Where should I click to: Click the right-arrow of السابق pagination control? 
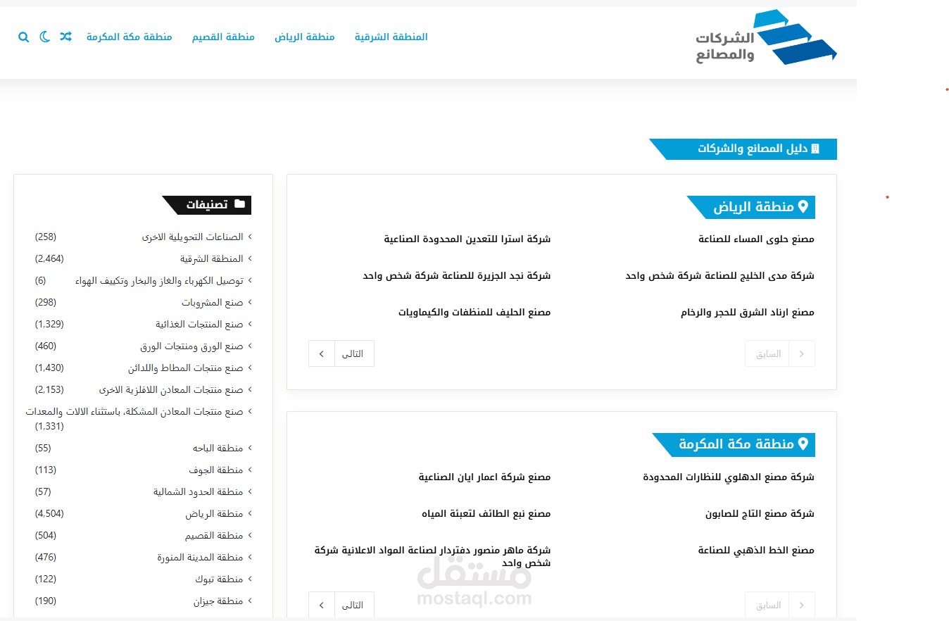tap(802, 353)
